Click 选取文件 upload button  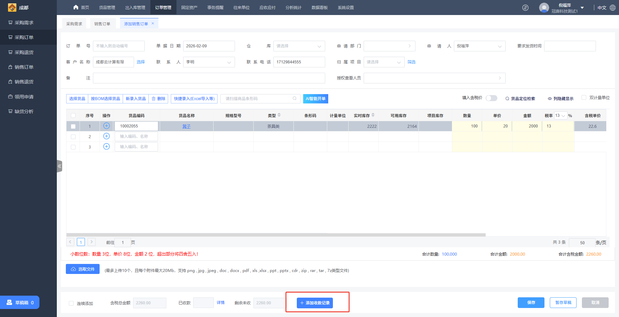tap(83, 269)
